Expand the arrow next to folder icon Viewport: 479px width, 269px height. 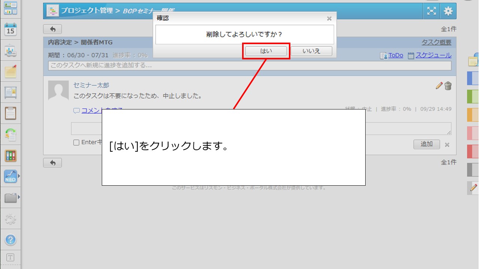[x=19, y=197]
